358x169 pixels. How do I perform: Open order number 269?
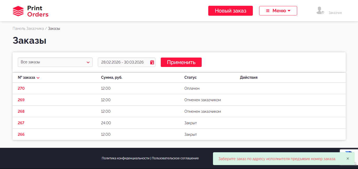(21, 100)
